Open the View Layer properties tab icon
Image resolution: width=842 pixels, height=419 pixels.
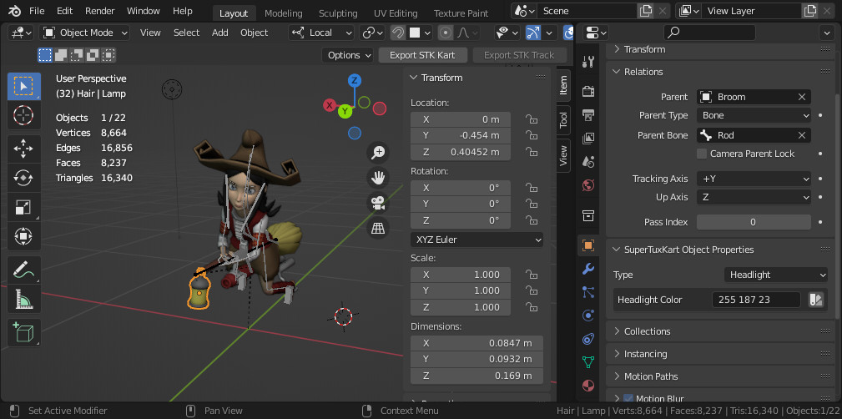coord(588,138)
